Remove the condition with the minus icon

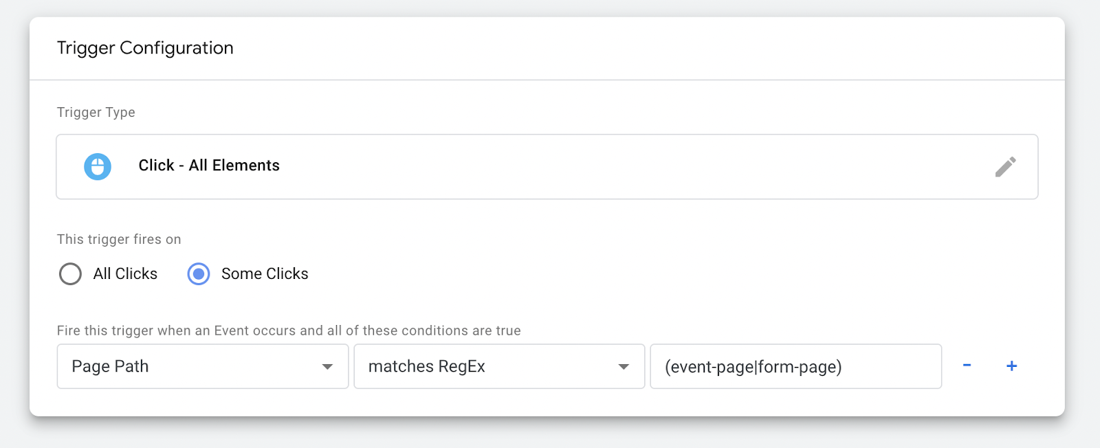967,366
